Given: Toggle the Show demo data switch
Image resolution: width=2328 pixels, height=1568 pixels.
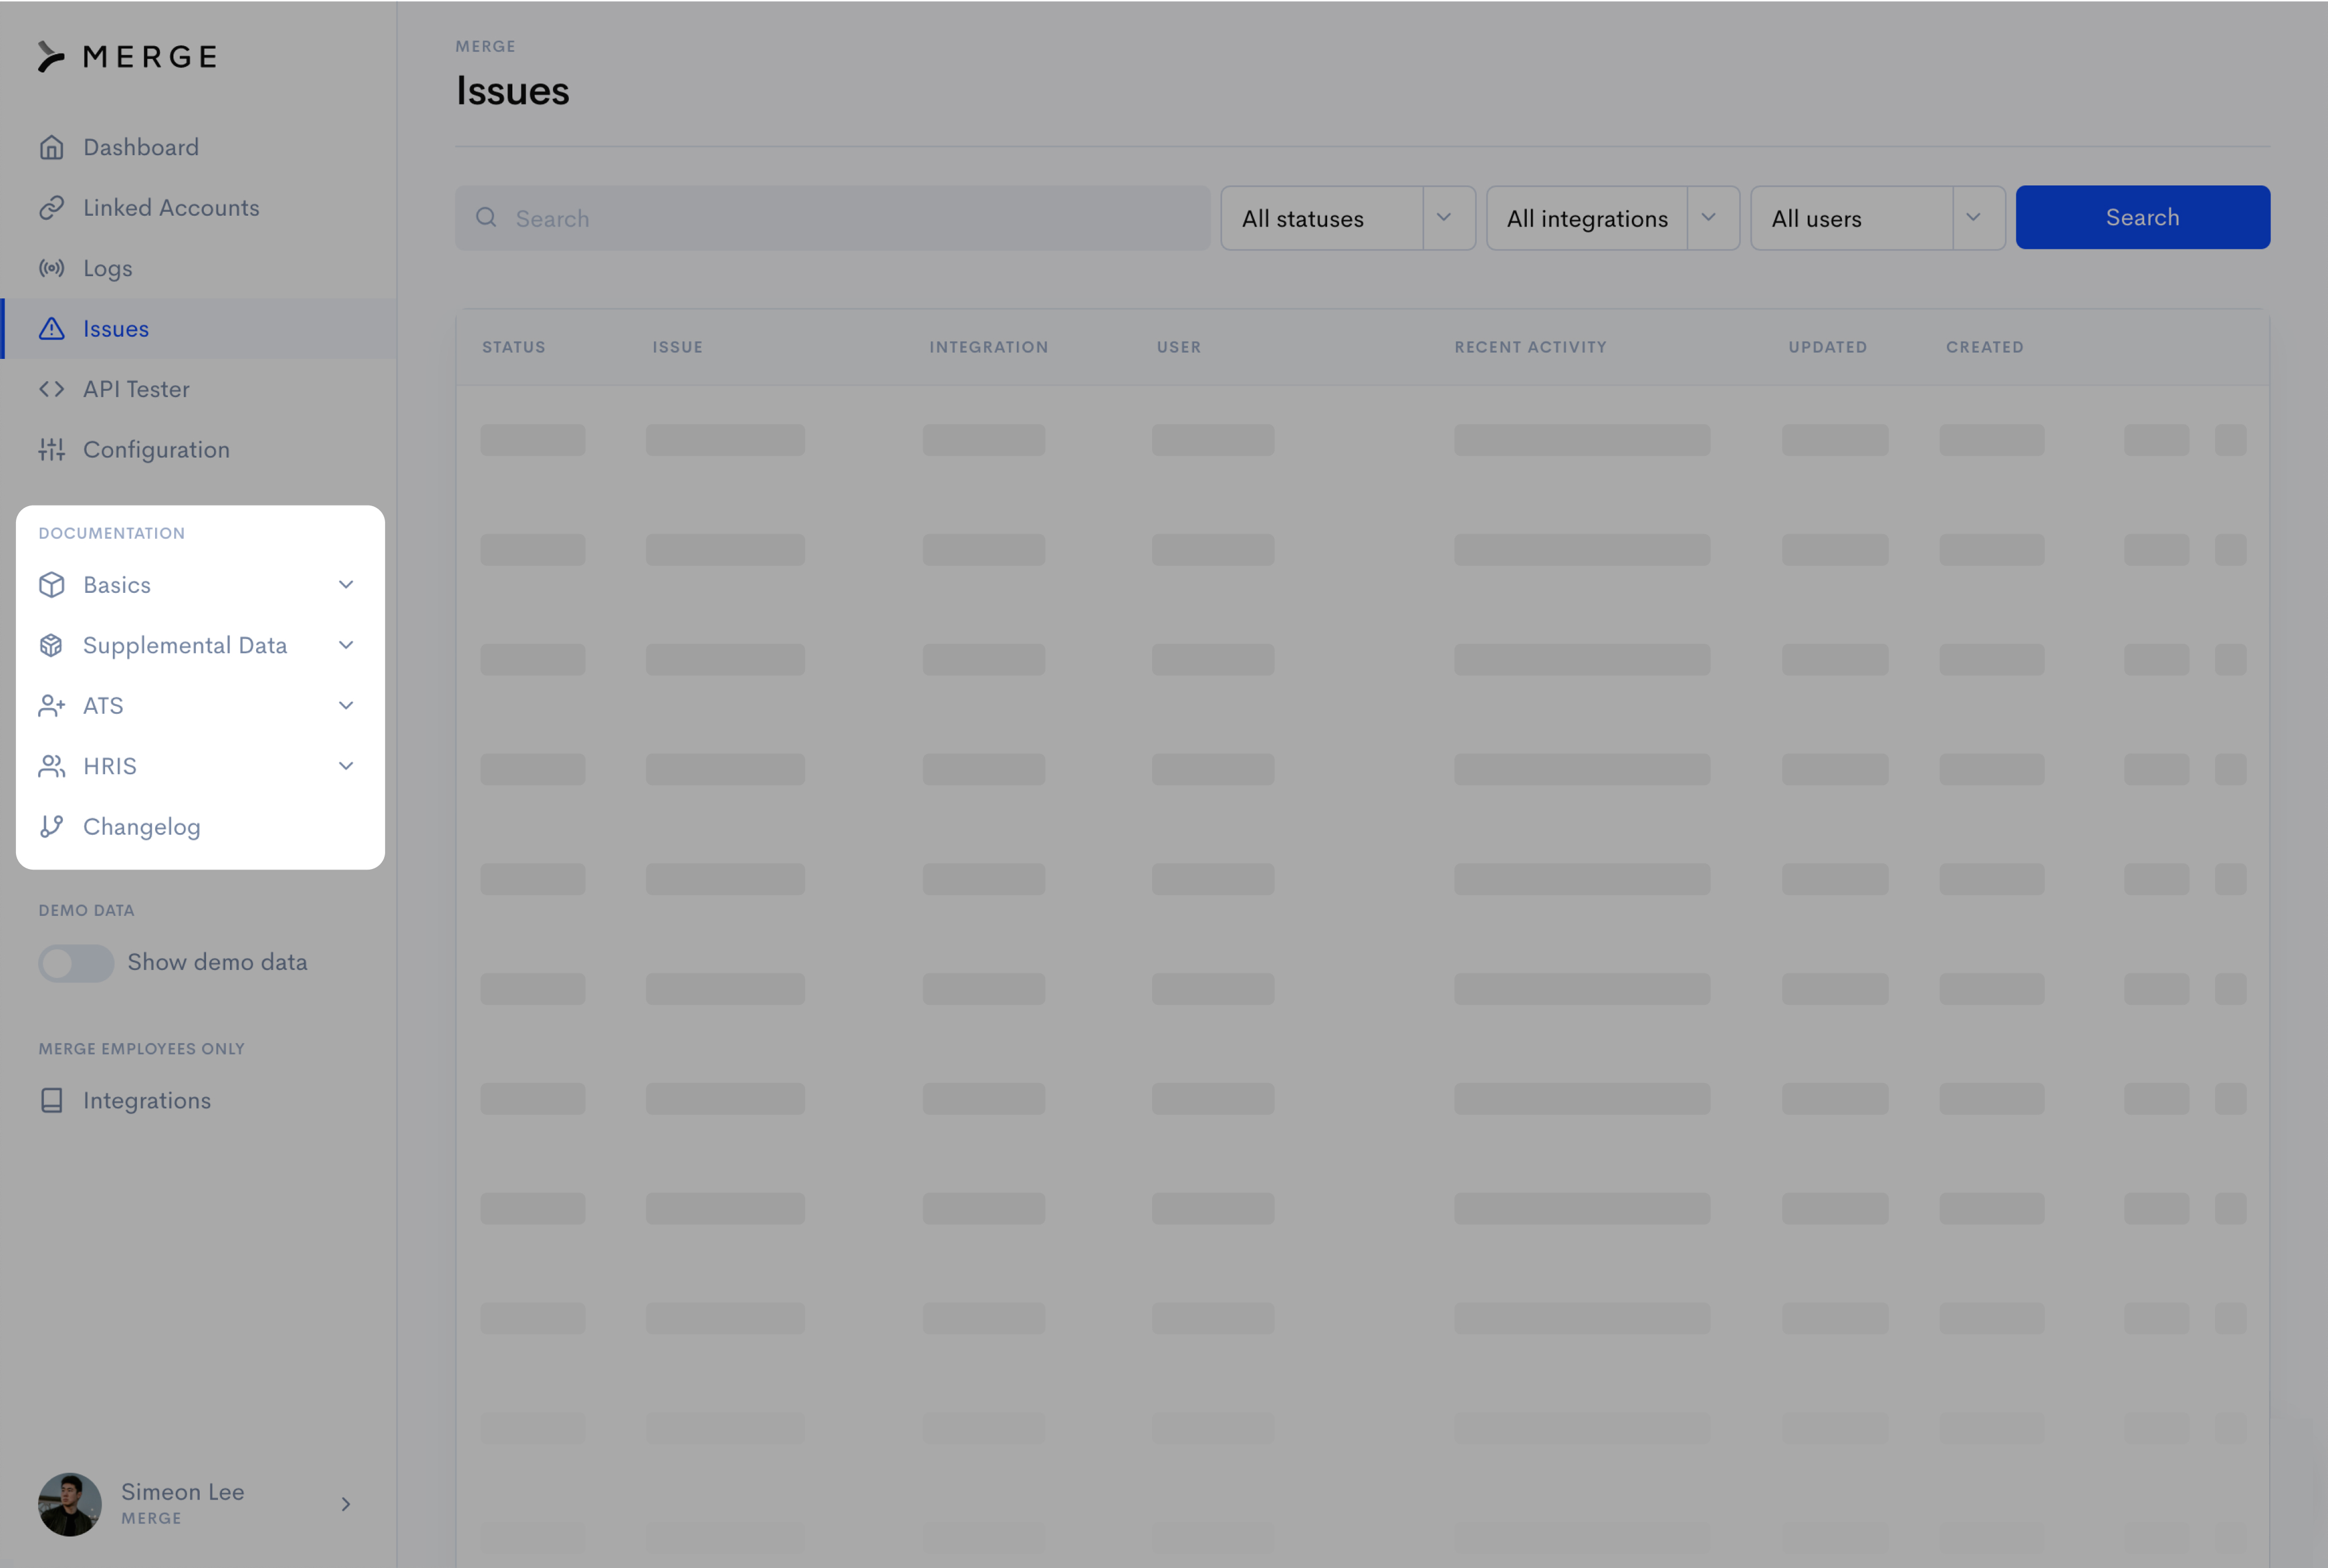Looking at the screenshot, I should (76, 963).
